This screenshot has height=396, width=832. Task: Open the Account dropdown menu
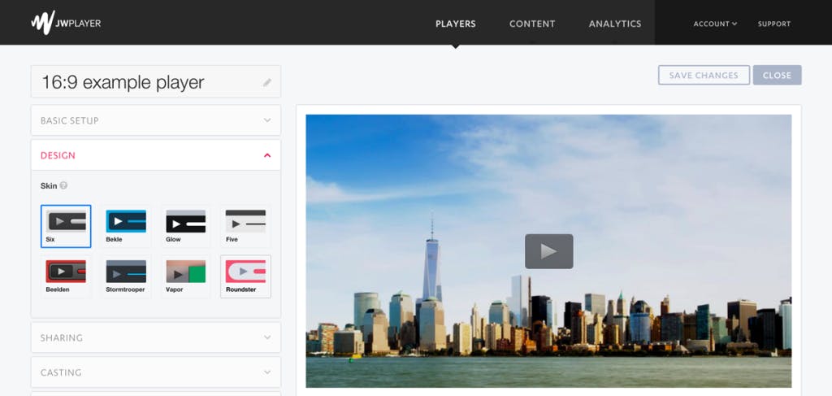click(x=715, y=24)
